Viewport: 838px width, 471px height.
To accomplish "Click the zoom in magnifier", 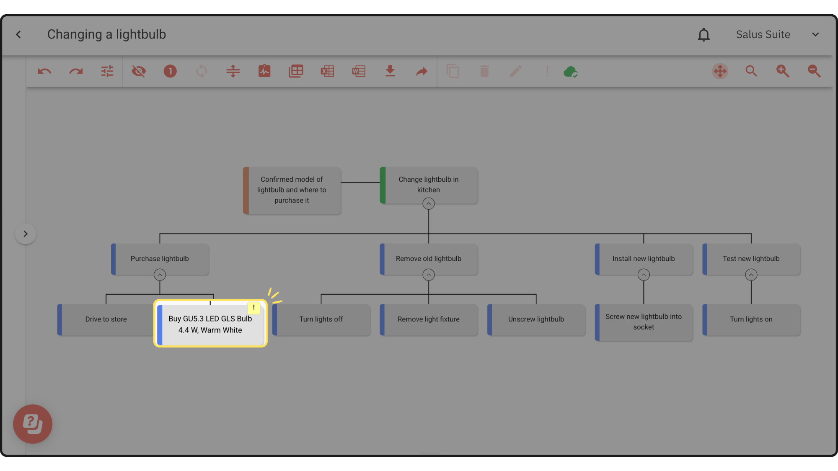I will 783,71.
